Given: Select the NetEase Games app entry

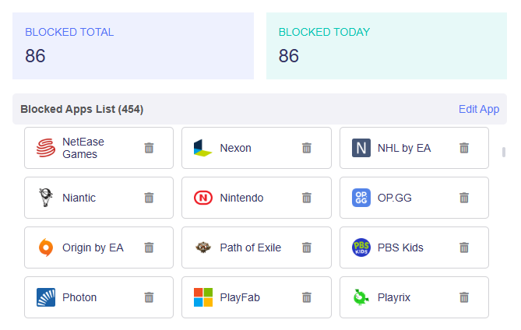Looking at the screenshot, I should (x=83, y=148).
